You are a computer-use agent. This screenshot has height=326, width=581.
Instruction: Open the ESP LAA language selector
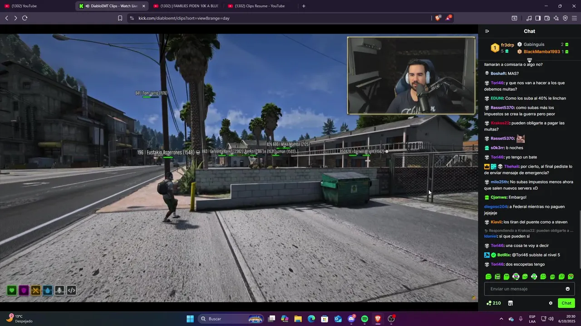(x=532, y=319)
